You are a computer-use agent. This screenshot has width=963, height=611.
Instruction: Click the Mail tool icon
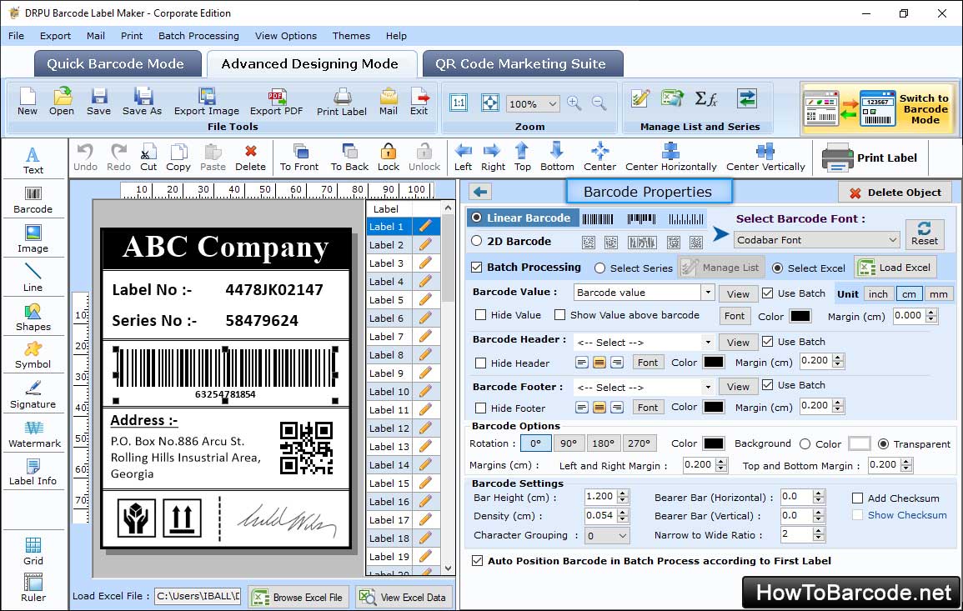[389, 102]
